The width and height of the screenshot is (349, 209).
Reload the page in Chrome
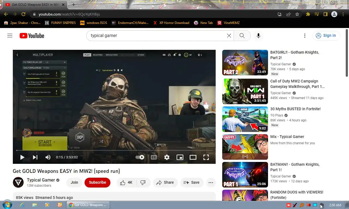click(23, 14)
